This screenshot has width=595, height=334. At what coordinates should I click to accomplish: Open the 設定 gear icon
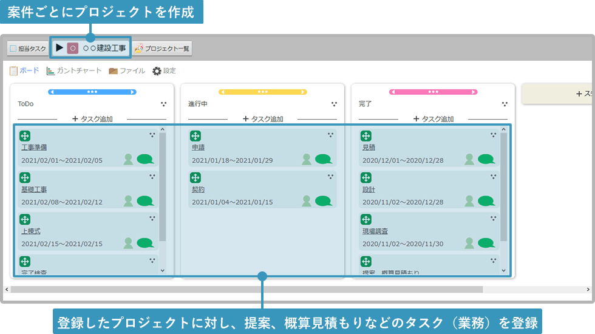click(x=157, y=71)
